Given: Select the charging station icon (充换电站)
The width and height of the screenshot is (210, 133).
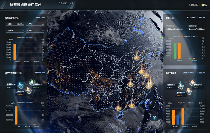Looking at the screenshot, I should coord(31,81).
